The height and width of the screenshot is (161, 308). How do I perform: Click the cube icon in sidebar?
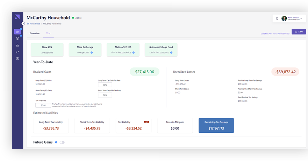[x=17, y=38]
